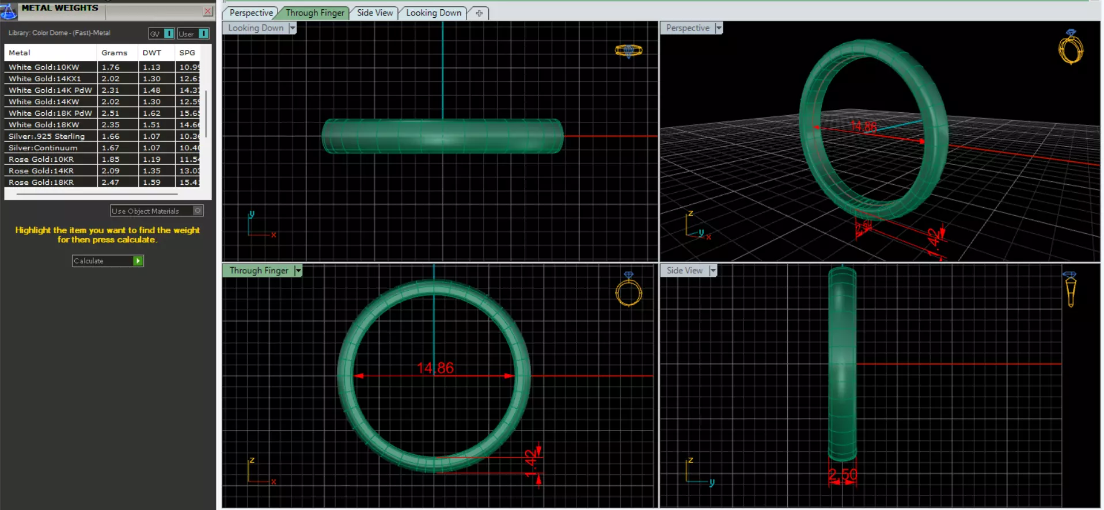Select the White Gold:18KW row

(x=102, y=124)
